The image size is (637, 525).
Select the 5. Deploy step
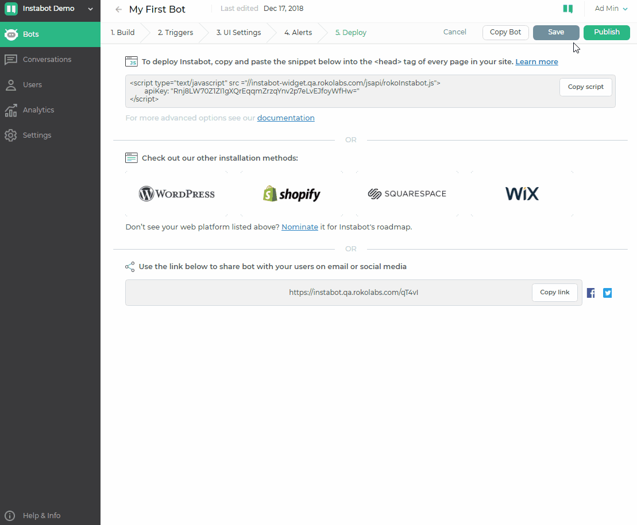(351, 33)
